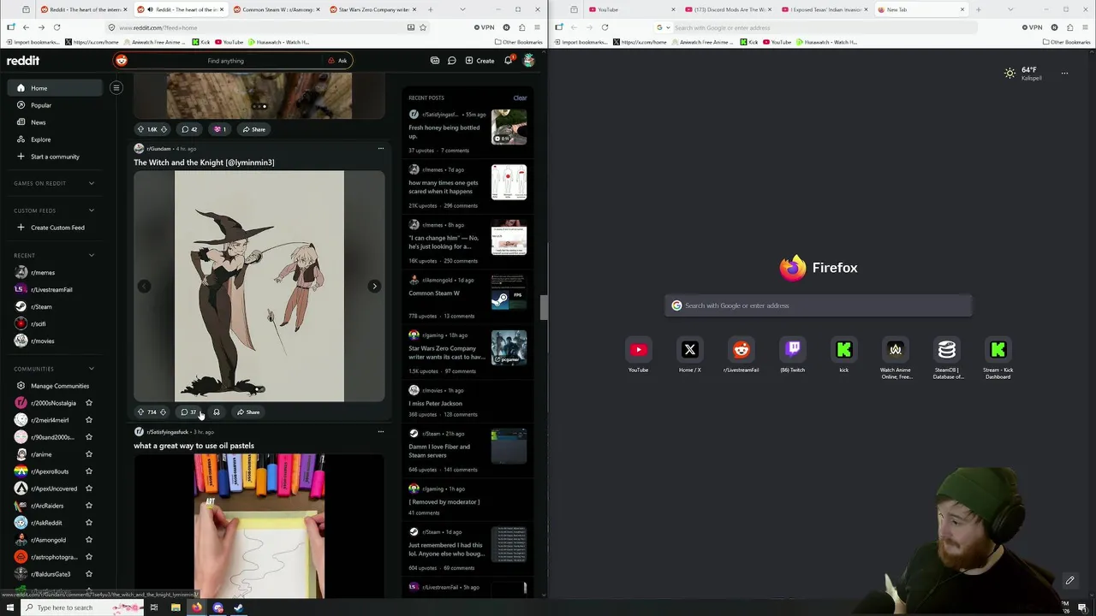
Task: Go to previous image in Gundam post
Action: [x=144, y=287]
